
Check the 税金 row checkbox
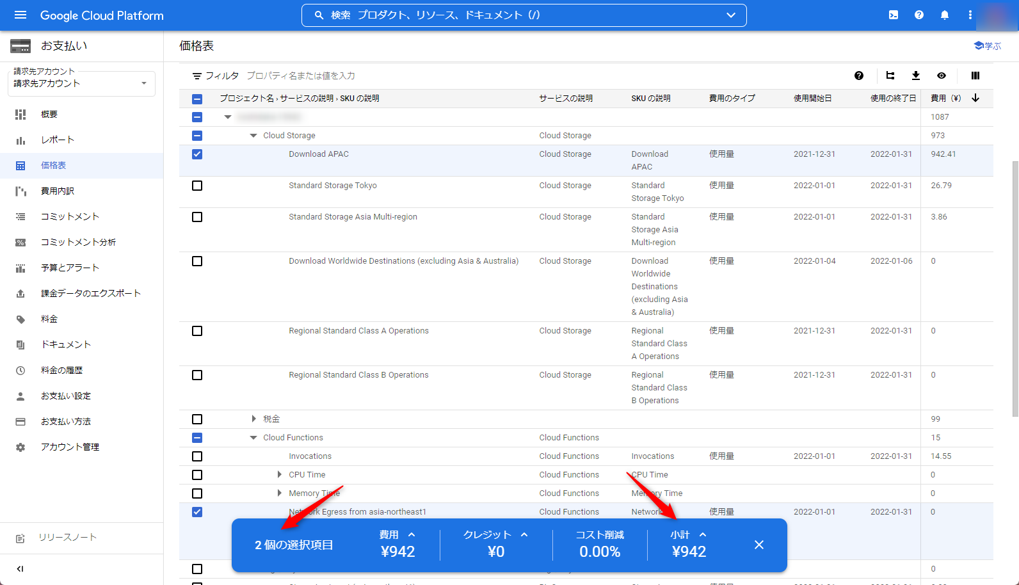[197, 419]
